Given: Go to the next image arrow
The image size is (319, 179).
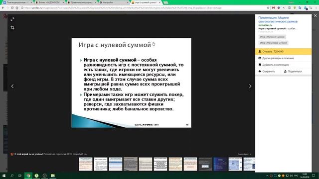Looking at the screenshot, I should [x=250, y=86].
